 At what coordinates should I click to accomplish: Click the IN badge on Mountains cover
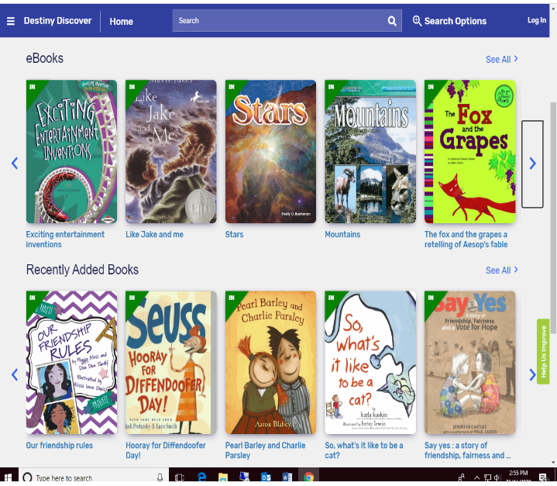coord(332,87)
